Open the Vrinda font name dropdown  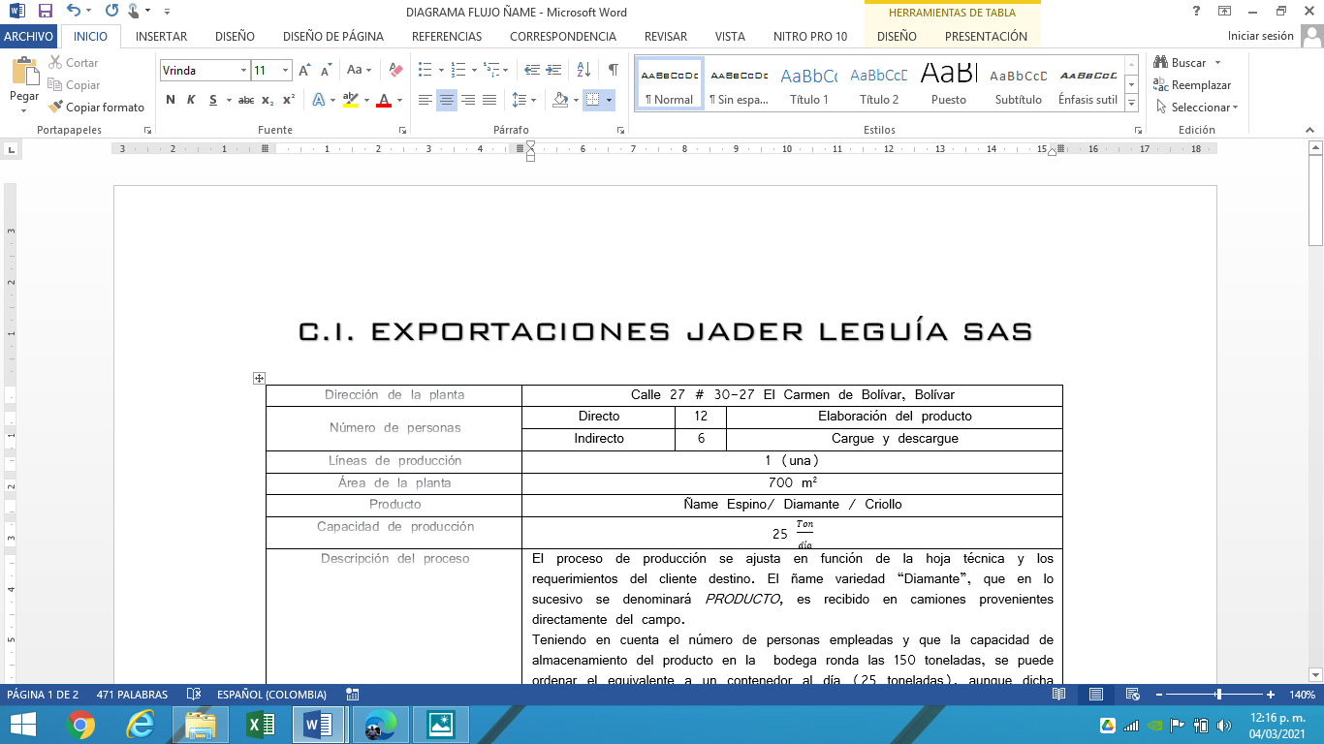242,71
